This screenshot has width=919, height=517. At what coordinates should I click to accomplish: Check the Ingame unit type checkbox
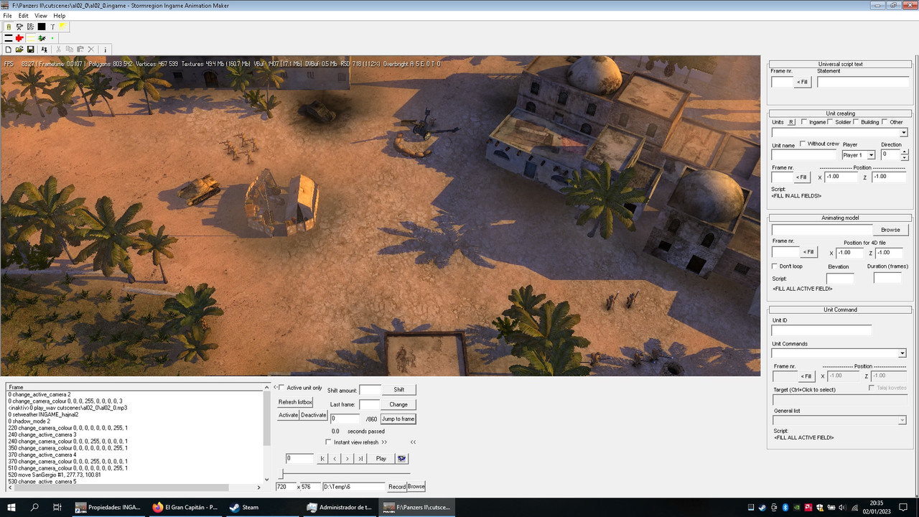(x=804, y=122)
